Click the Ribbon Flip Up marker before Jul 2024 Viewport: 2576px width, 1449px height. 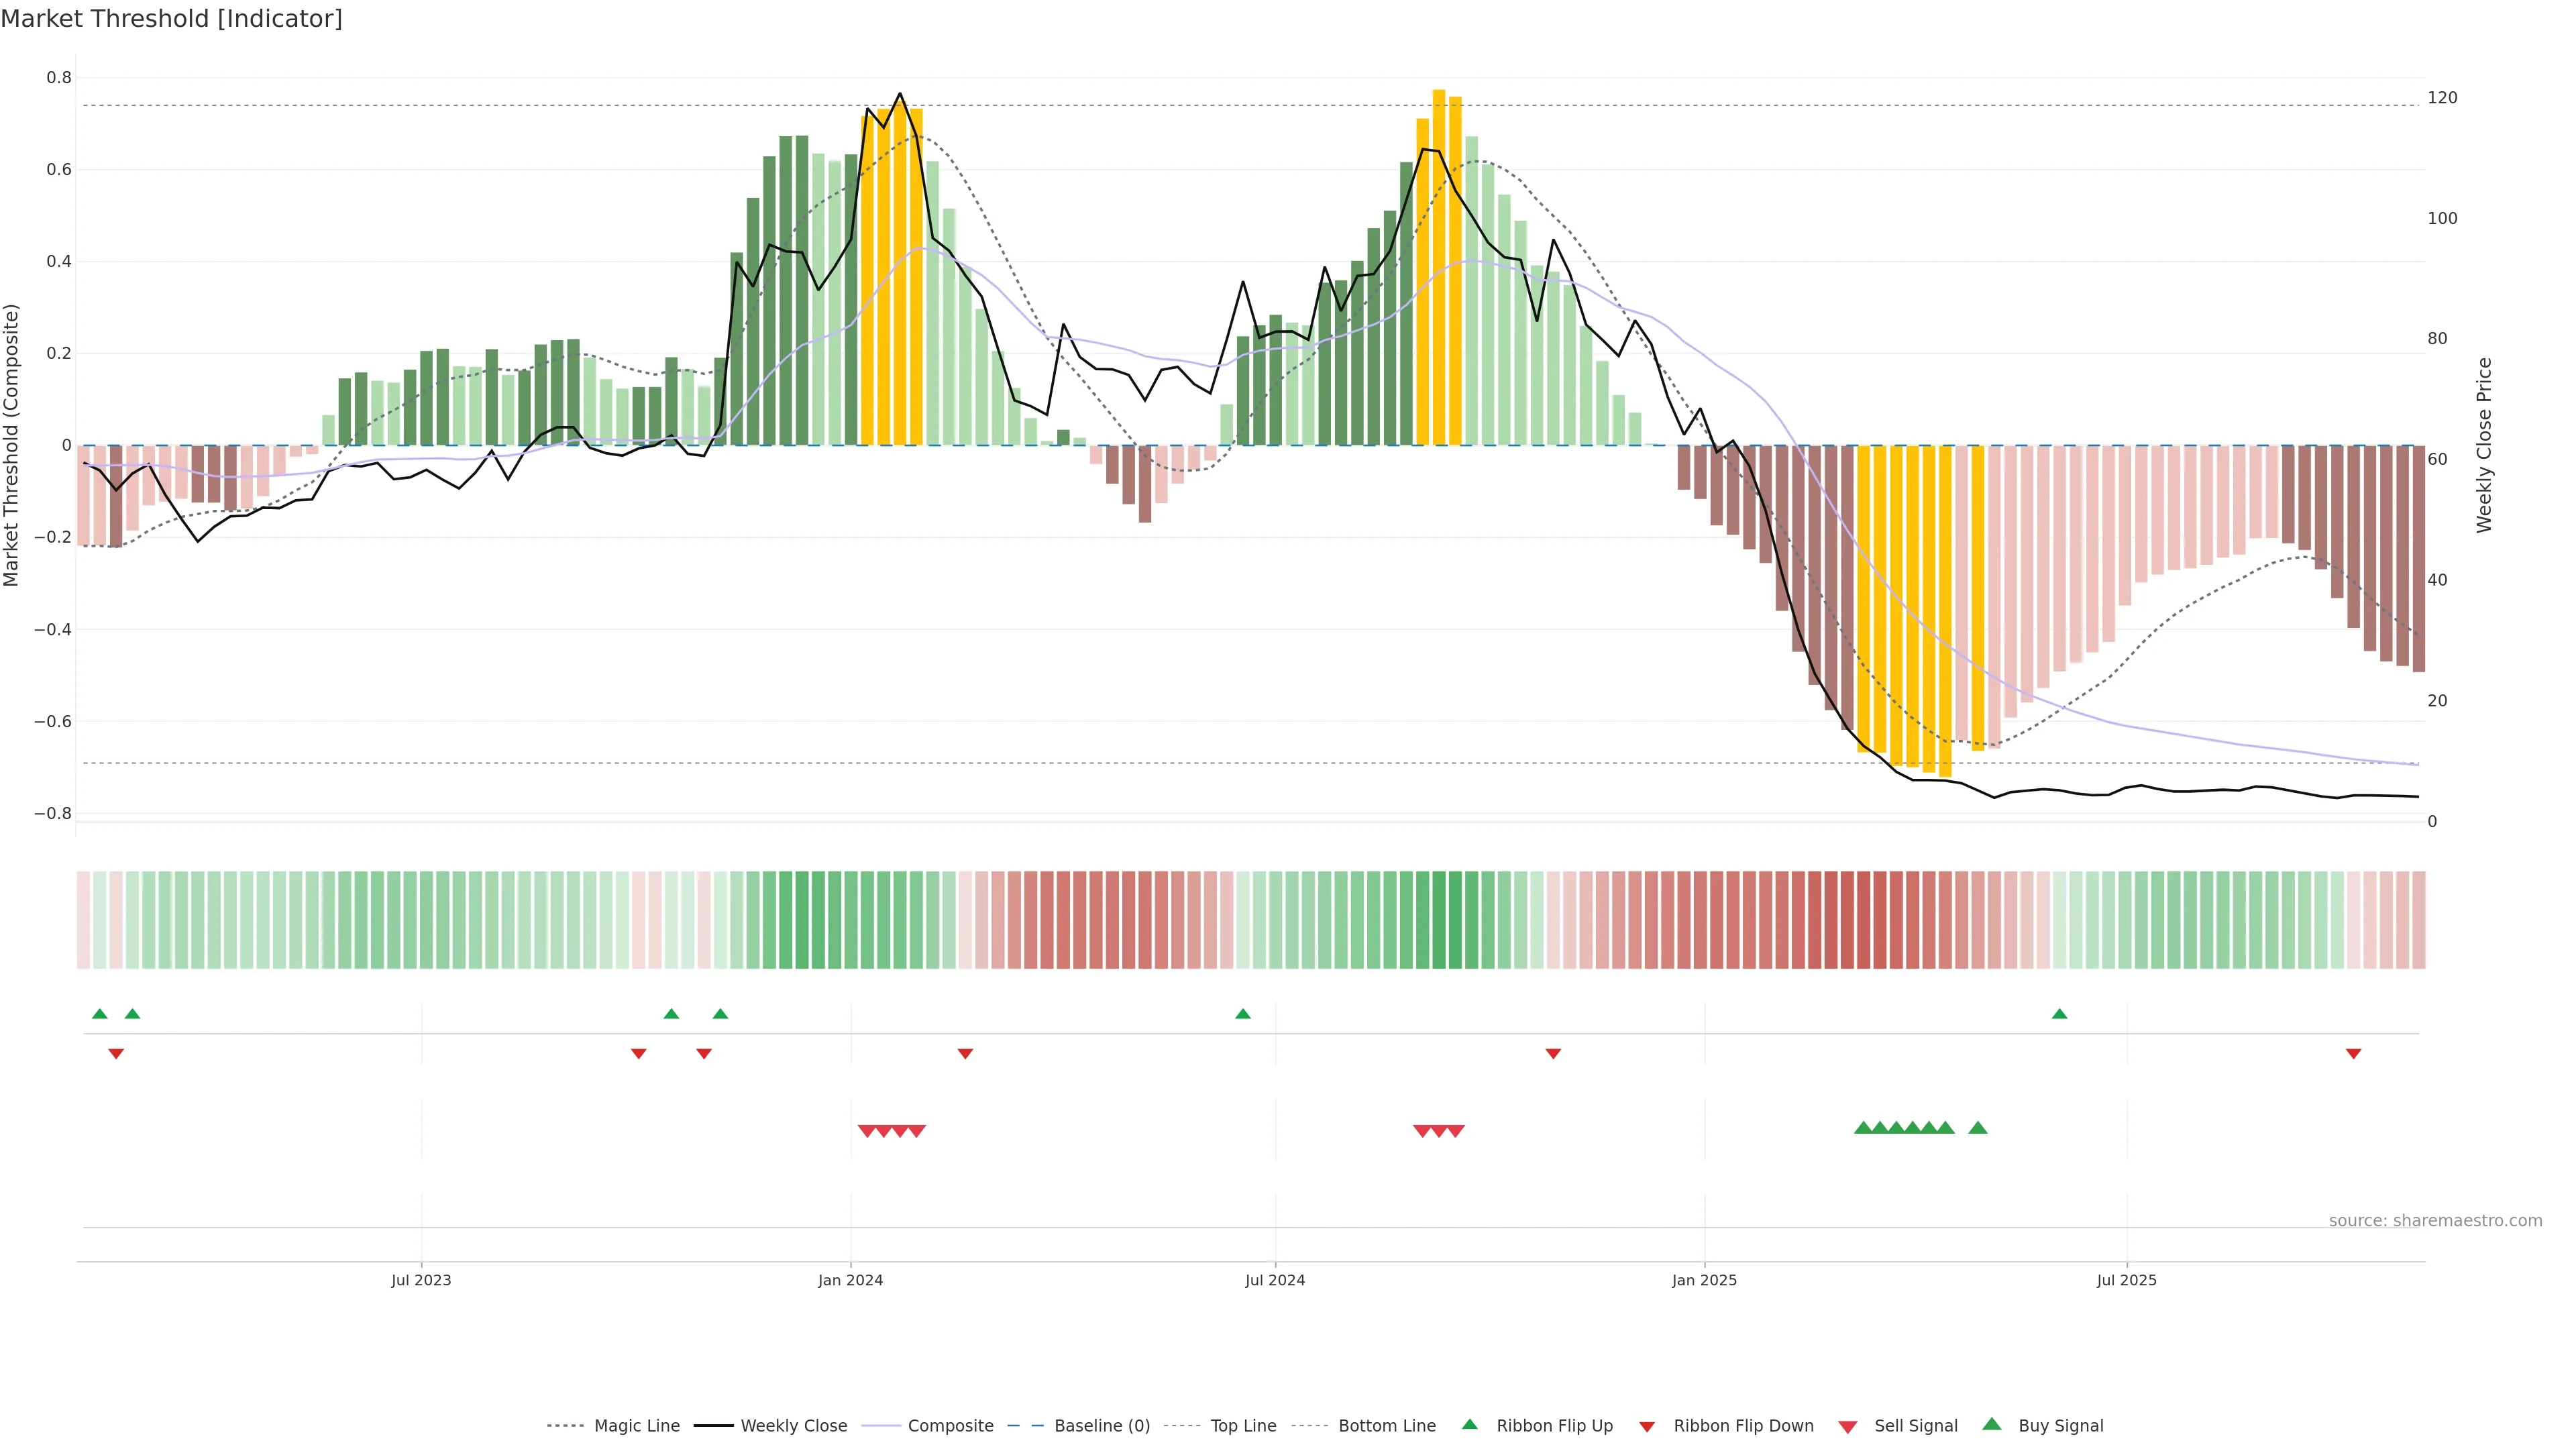point(1243,1014)
